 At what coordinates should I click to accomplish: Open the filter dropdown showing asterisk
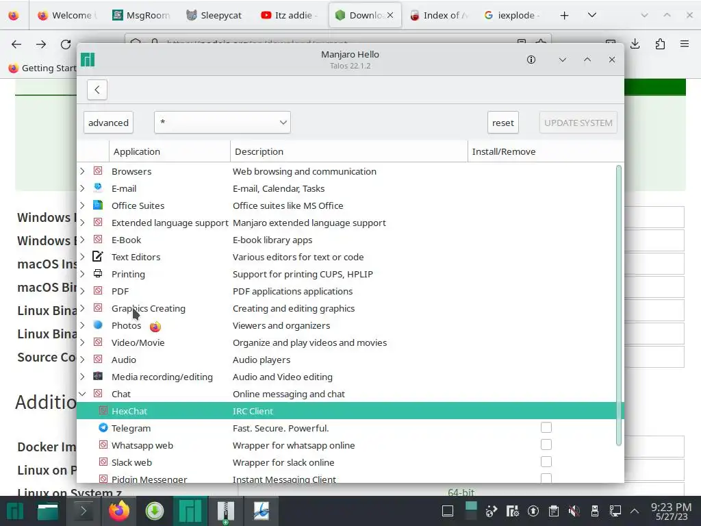click(x=222, y=123)
